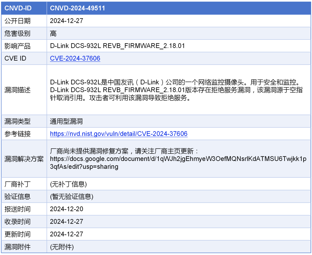Select the product D-Link DCS-932L REVB_FIRMWARE_2.18.01 cell
The width and height of the screenshot is (312, 255).
(117, 46)
